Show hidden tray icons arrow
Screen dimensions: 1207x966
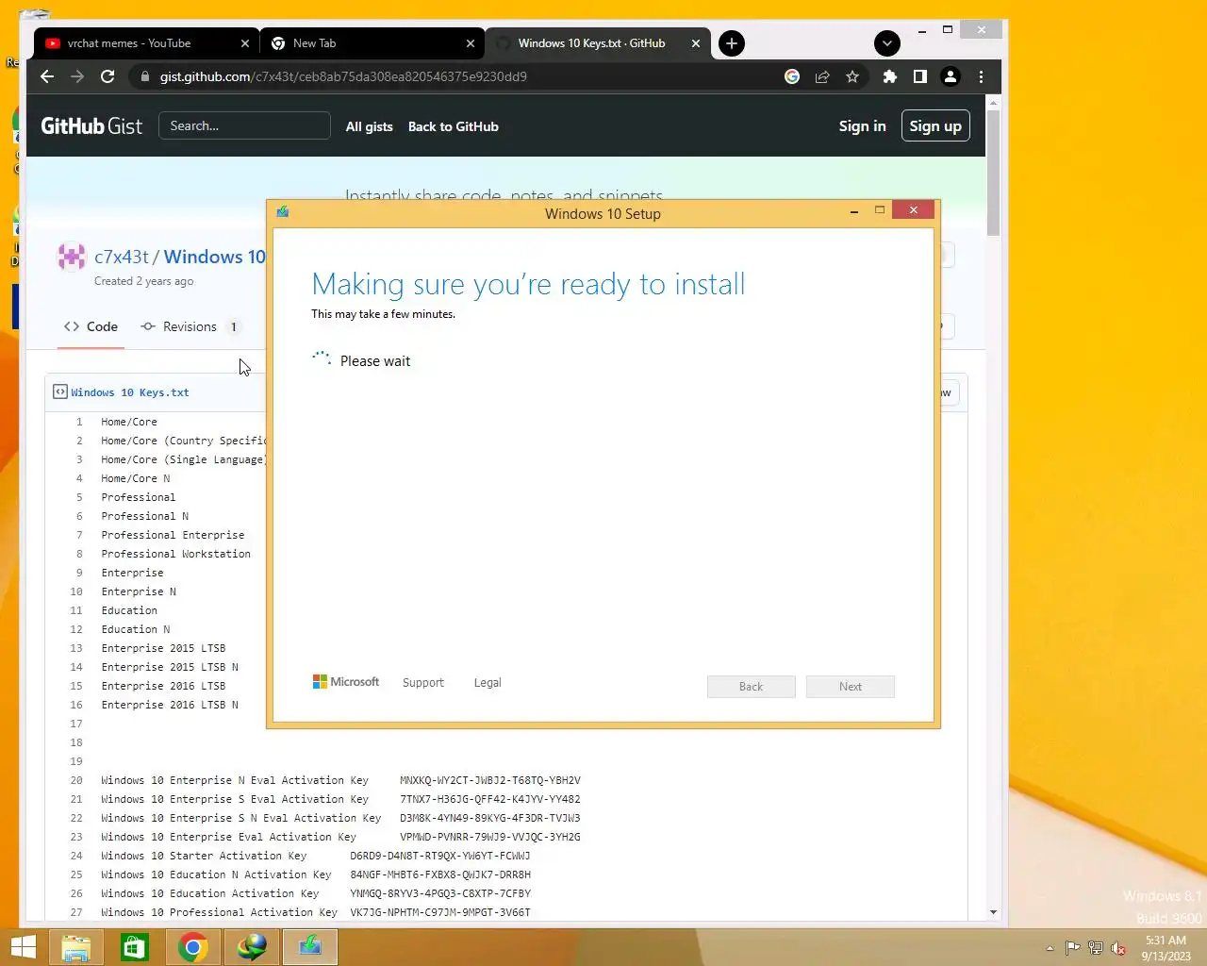tap(1050, 948)
